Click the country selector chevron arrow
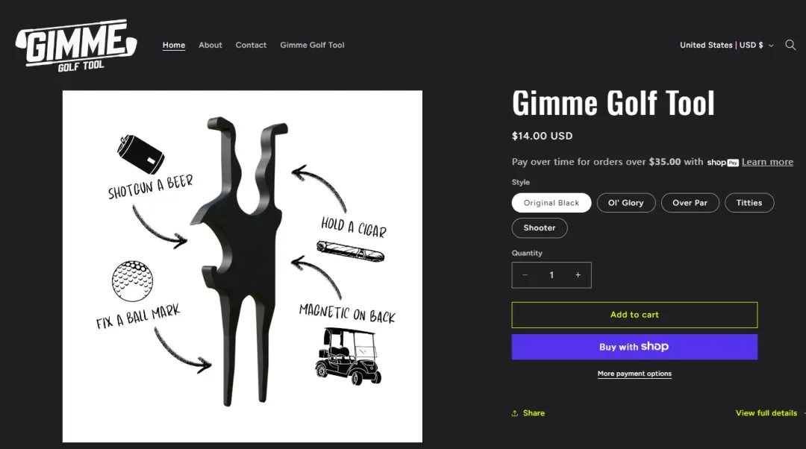The image size is (806, 449). pyautogui.click(x=770, y=45)
